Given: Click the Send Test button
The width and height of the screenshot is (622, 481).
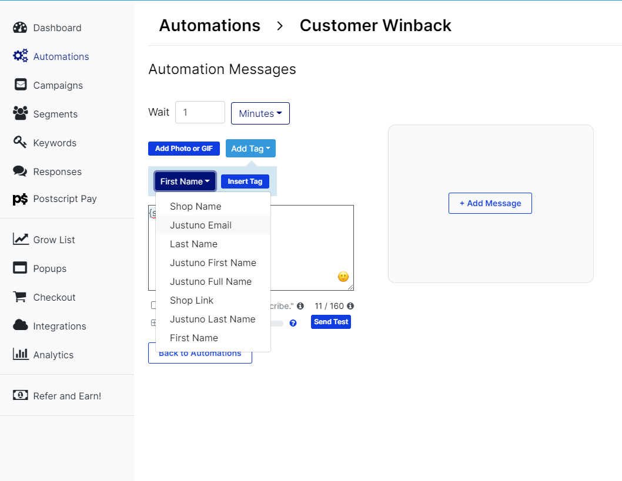Looking at the screenshot, I should coord(330,322).
